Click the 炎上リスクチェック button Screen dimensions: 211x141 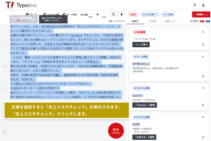(x=53, y=19)
